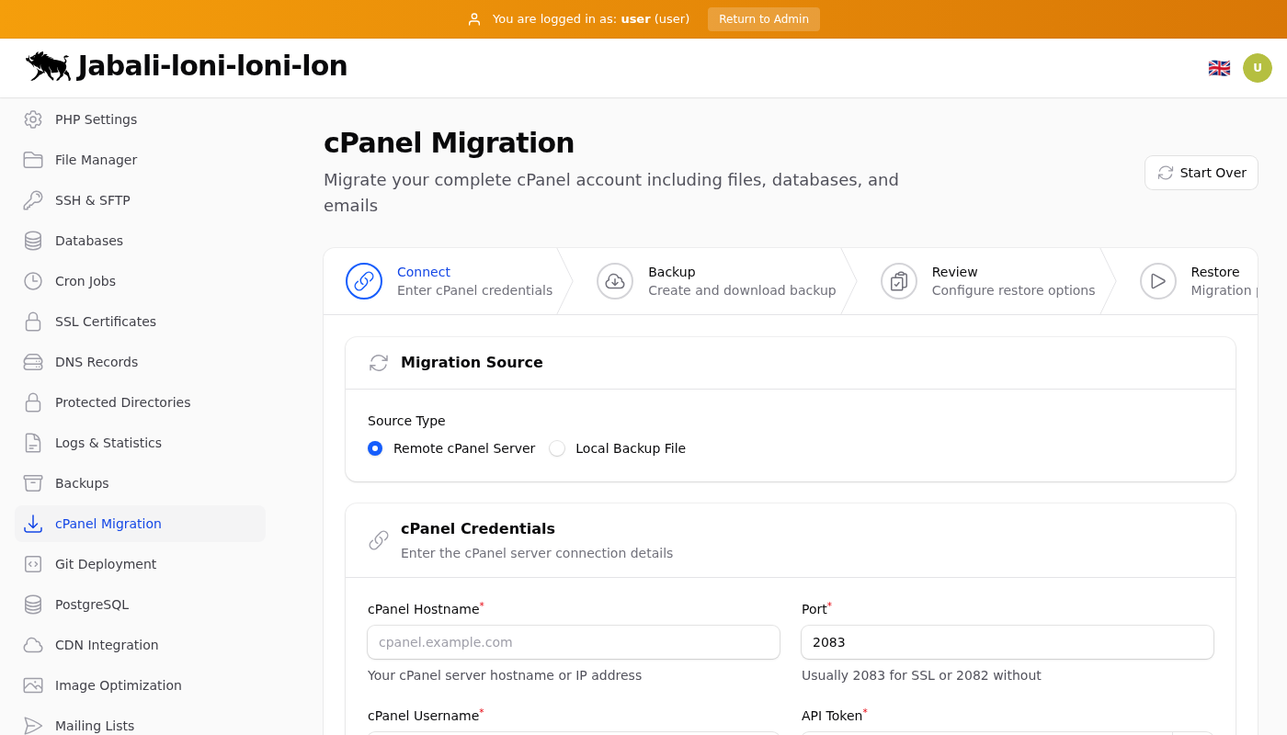Click the Git Deployment code icon
Screen dimensions: 1287x735
(x=33, y=564)
